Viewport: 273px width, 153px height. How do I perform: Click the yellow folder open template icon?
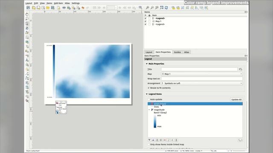coord(48,8)
